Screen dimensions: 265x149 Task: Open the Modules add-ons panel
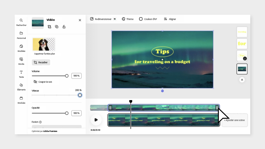click(x=21, y=100)
